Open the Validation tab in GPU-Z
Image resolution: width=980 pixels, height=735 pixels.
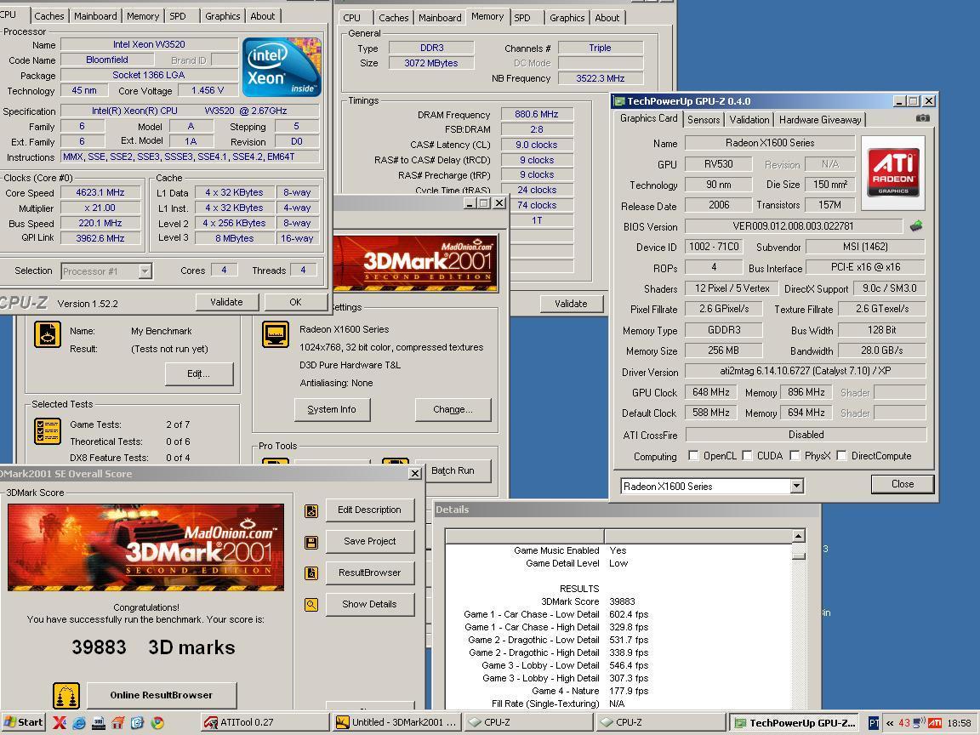tap(749, 119)
